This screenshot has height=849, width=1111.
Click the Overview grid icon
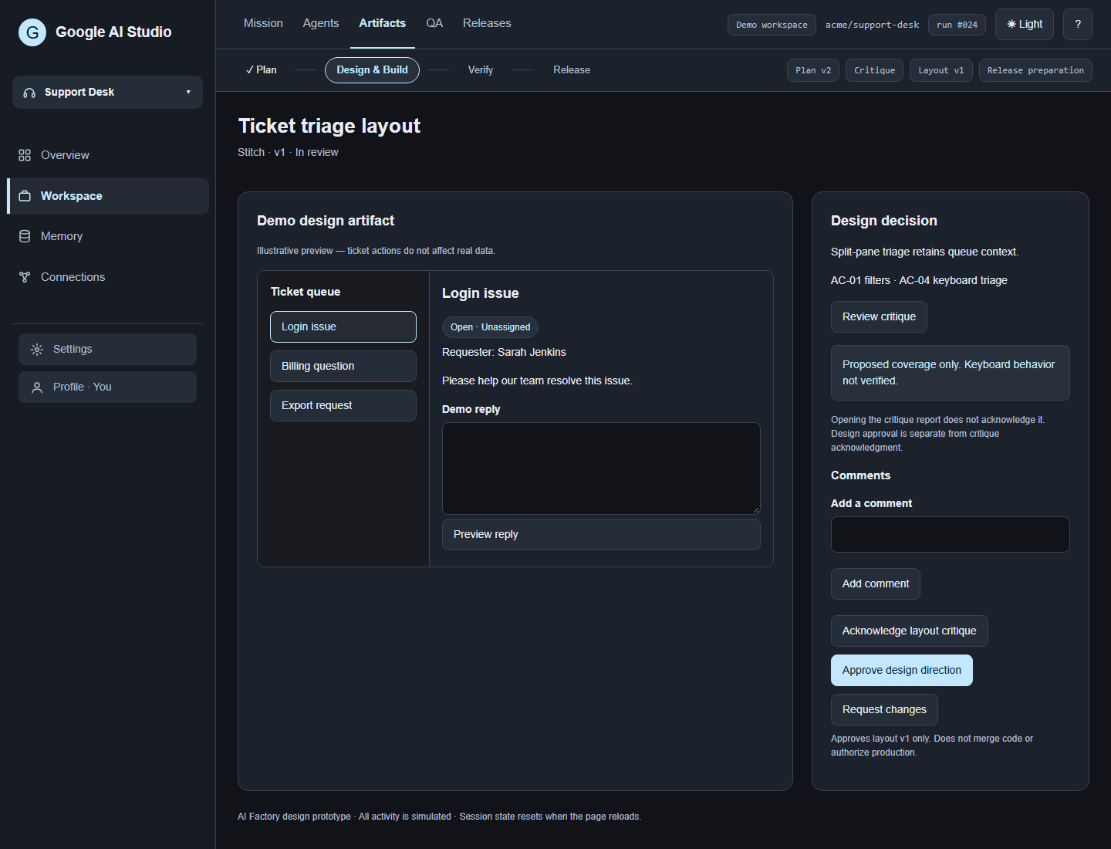[25, 155]
